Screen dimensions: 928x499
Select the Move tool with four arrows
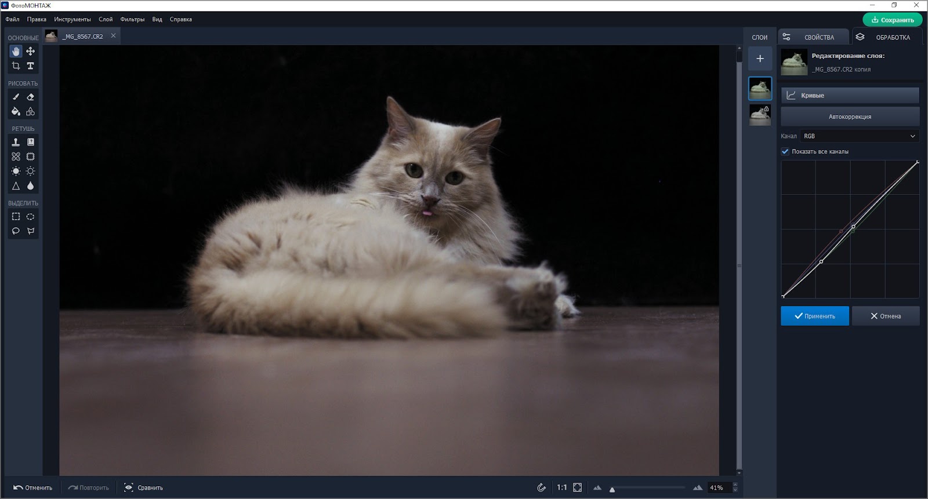point(31,52)
